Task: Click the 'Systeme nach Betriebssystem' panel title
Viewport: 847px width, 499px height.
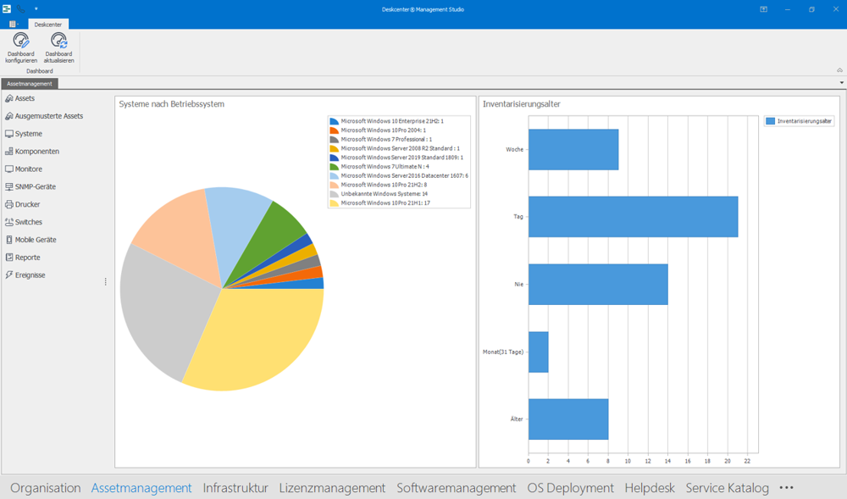Action: click(172, 104)
